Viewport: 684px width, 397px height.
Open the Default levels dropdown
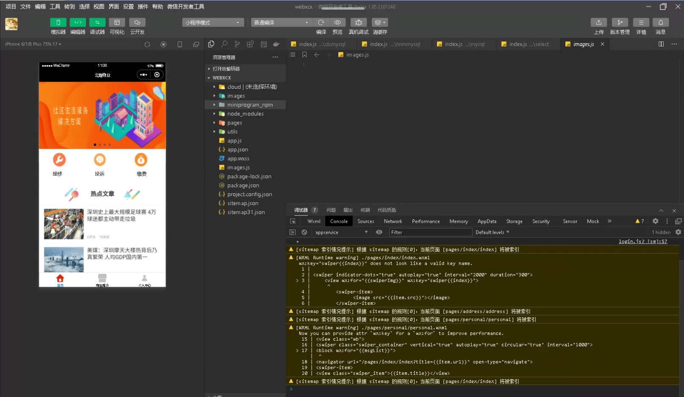[492, 232]
